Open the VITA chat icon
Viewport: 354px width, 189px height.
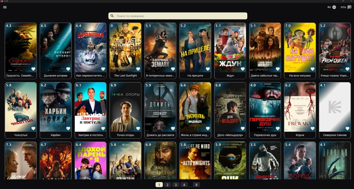point(349,7)
